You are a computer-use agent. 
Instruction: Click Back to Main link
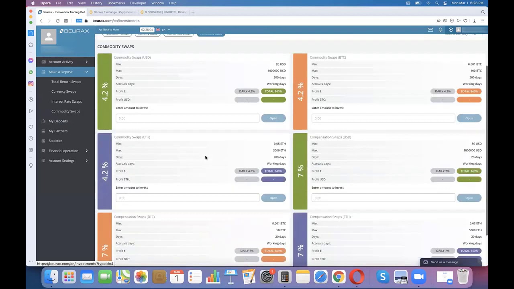pyautogui.click(x=109, y=30)
